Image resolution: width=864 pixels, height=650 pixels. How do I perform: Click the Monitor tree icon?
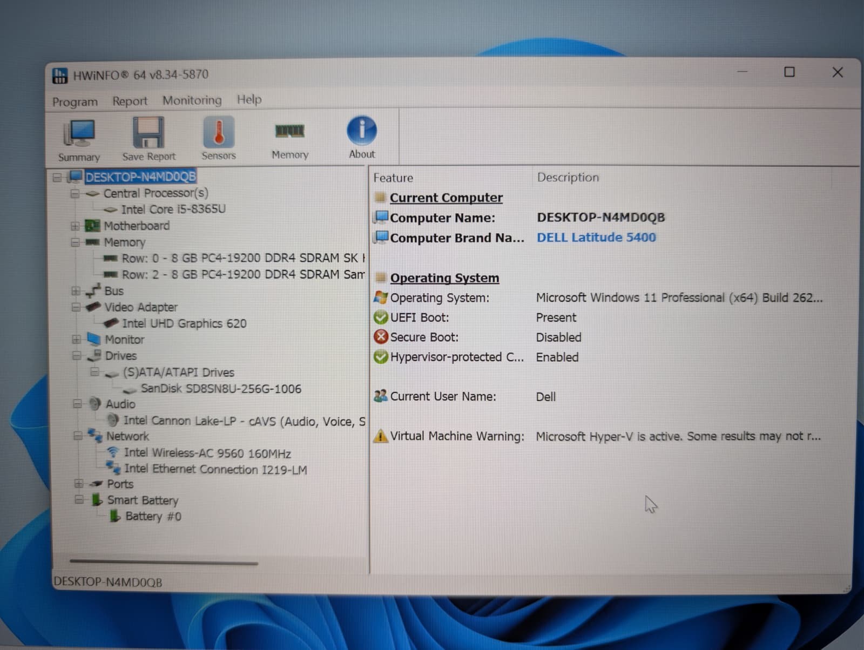[94, 339]
